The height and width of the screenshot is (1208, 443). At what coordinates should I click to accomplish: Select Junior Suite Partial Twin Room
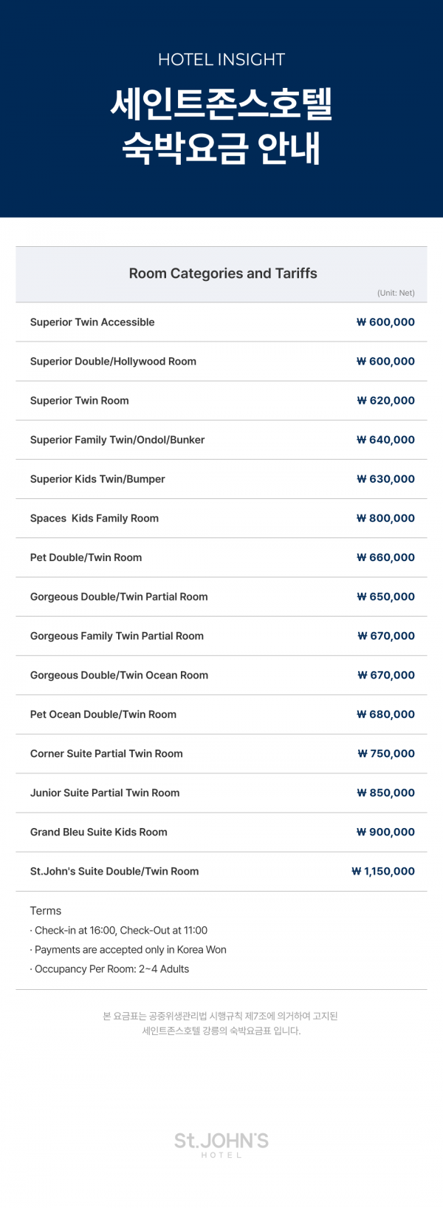point(221,793)
